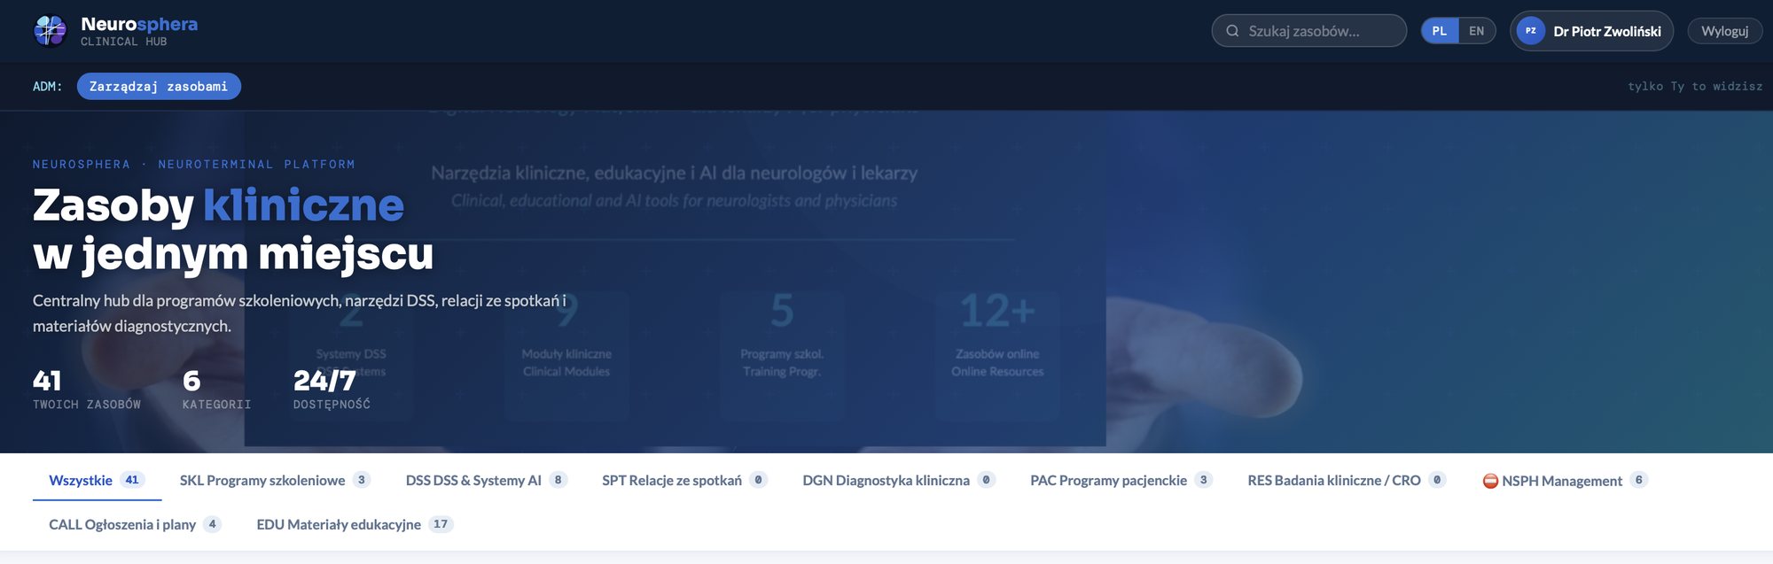Click the 41 Twoich zasobów stat
Screen dimensions: 1773x564
[x=87, y=390]
